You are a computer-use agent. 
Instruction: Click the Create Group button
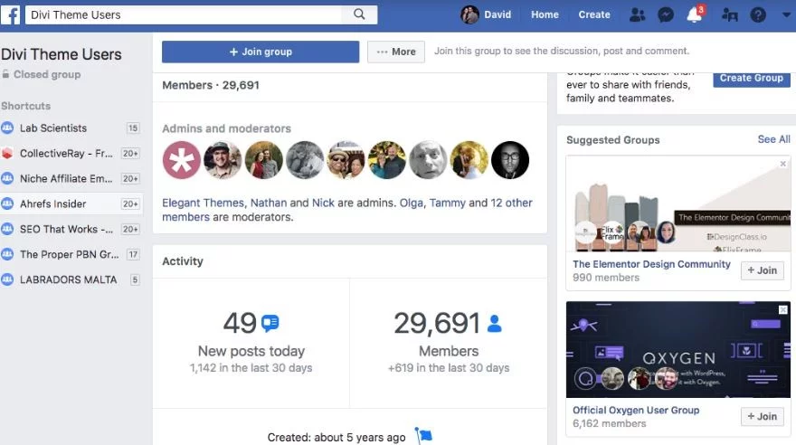click(x=752, y=78)
